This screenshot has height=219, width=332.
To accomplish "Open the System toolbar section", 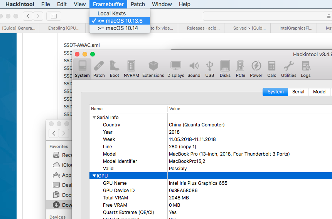I will (82, 69).
